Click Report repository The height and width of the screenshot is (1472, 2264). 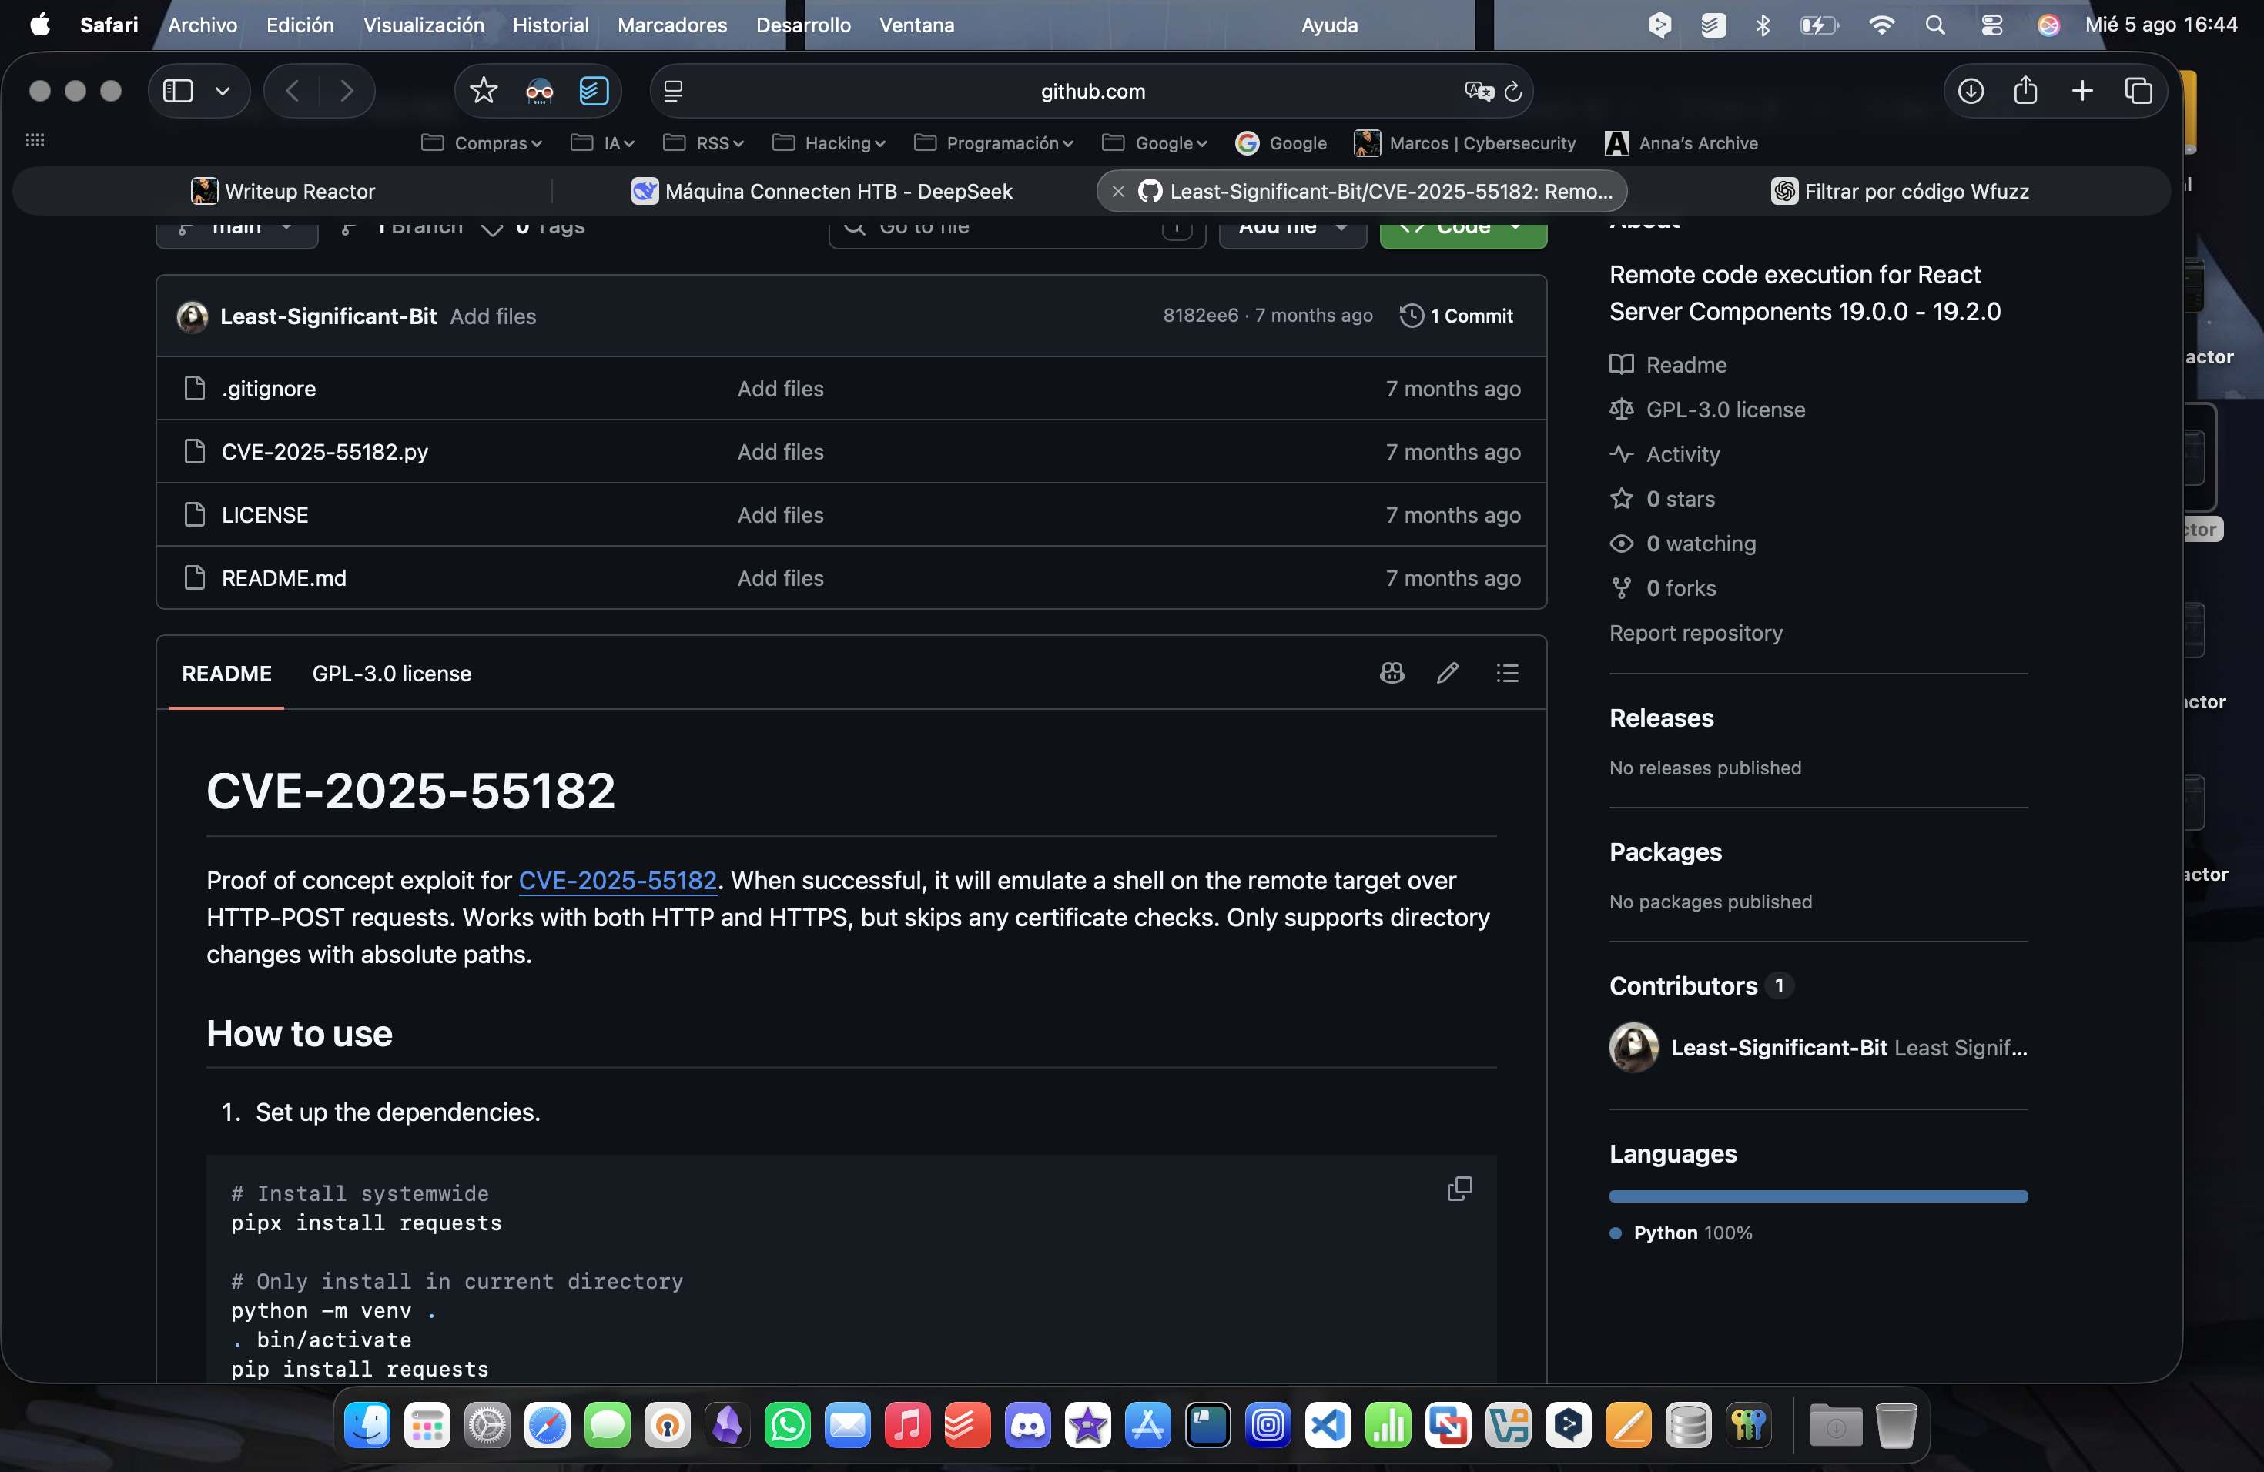(1696, 632)
